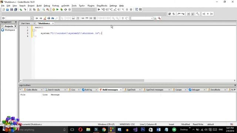Viewport: 237px width, 133px height.
Task: Open the Build menu
Action: (x=39, y=6)
